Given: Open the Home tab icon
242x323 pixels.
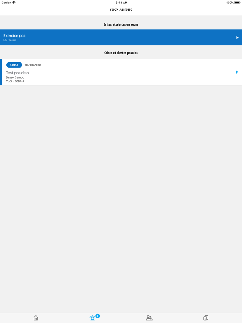Looking at the screenshot, I should [x=36, y=318].
